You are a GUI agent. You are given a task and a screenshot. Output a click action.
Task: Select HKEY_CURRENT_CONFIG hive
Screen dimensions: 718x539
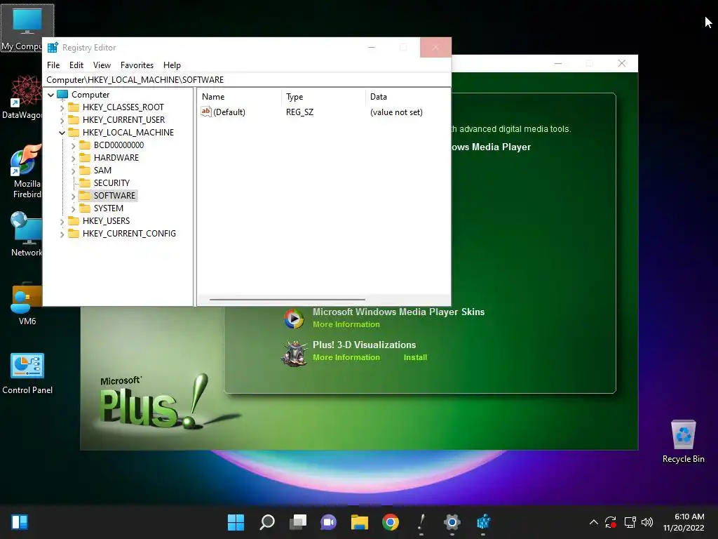(x=129, y=233)
